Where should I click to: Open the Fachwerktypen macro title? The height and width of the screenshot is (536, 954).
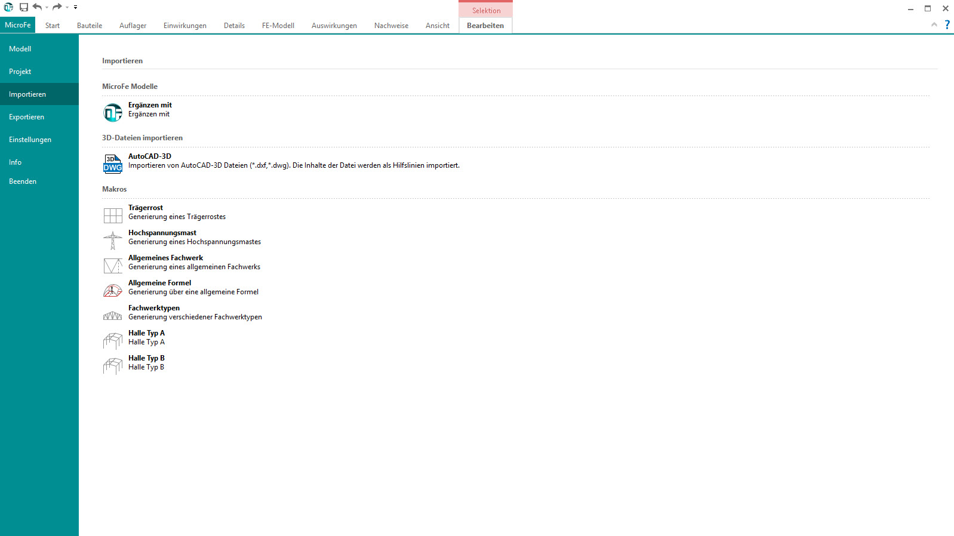[154, 308]
